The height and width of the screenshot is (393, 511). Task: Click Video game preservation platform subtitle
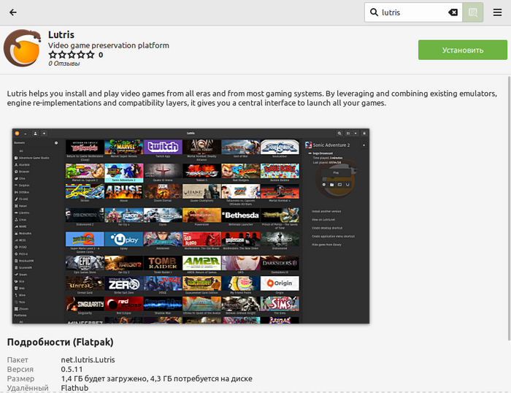(x=109, y=45)
